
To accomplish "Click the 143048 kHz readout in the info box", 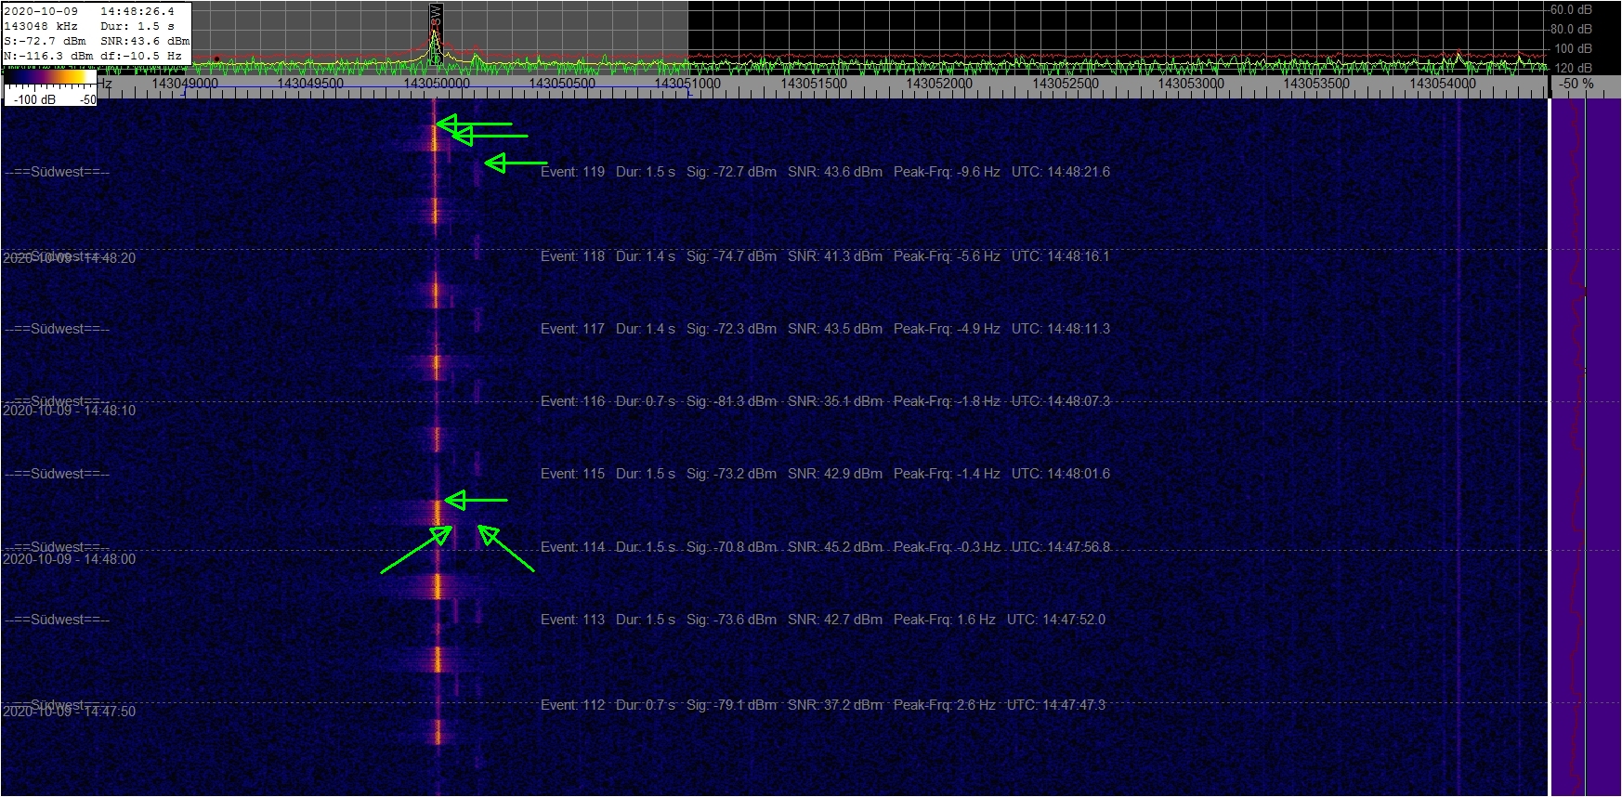I will pos(41,26).
